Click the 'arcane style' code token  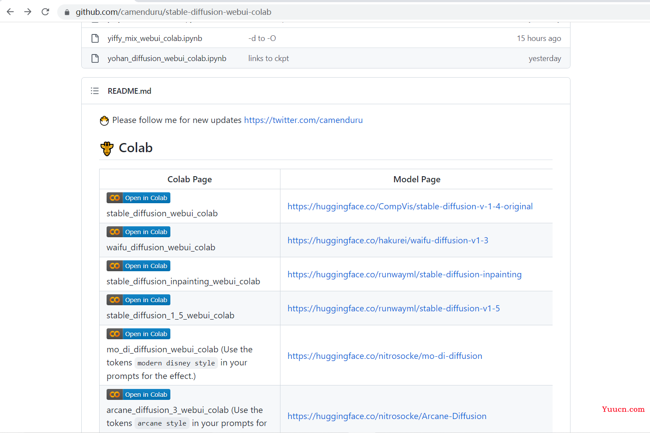pyautogui.click(x=162, y=423)
